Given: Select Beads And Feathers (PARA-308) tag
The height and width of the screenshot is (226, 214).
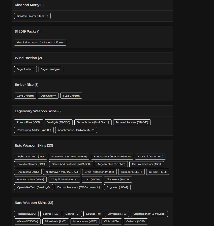Looking at the screenshot, I should coord(71,164).
